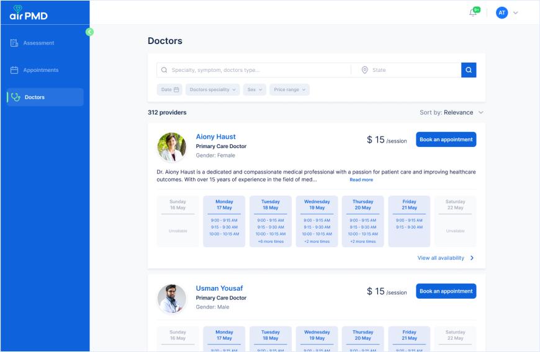Click the airPMD logo
Image resolution: width=540 pixels, height=352 pixels.
pyautogui.click(x=29, y=13)
